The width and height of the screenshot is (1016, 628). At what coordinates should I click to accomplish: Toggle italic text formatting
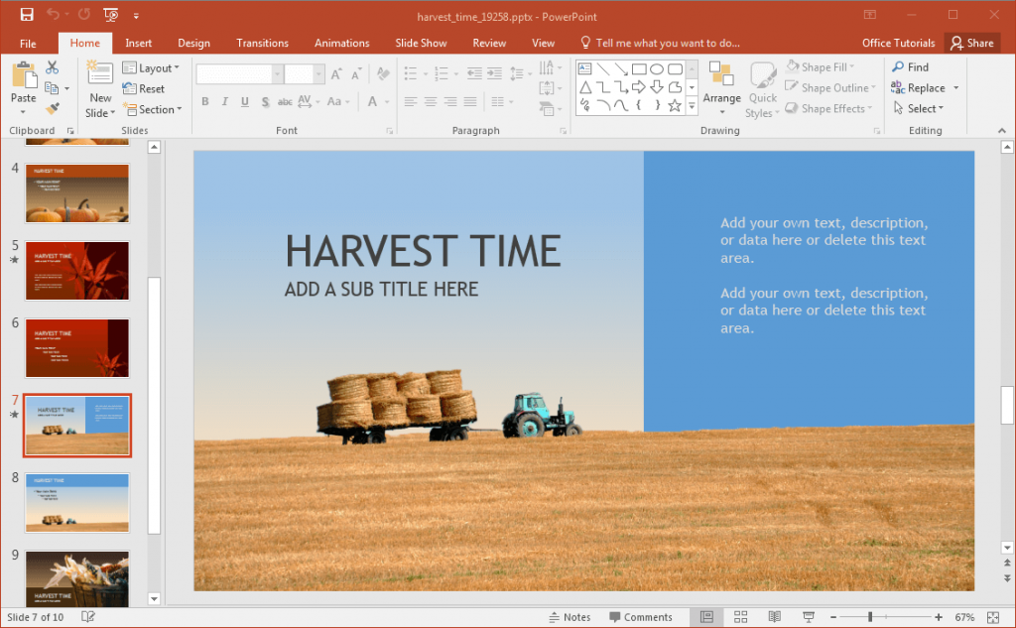point(225,101)
